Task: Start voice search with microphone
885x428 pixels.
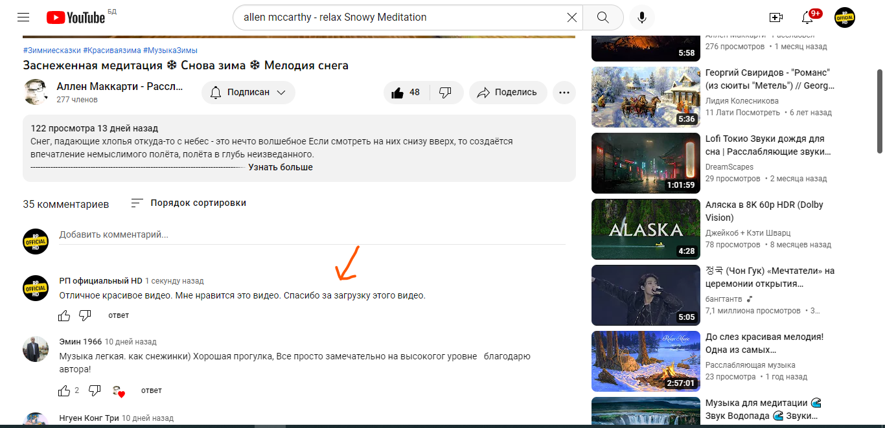Action: (642, 17)
